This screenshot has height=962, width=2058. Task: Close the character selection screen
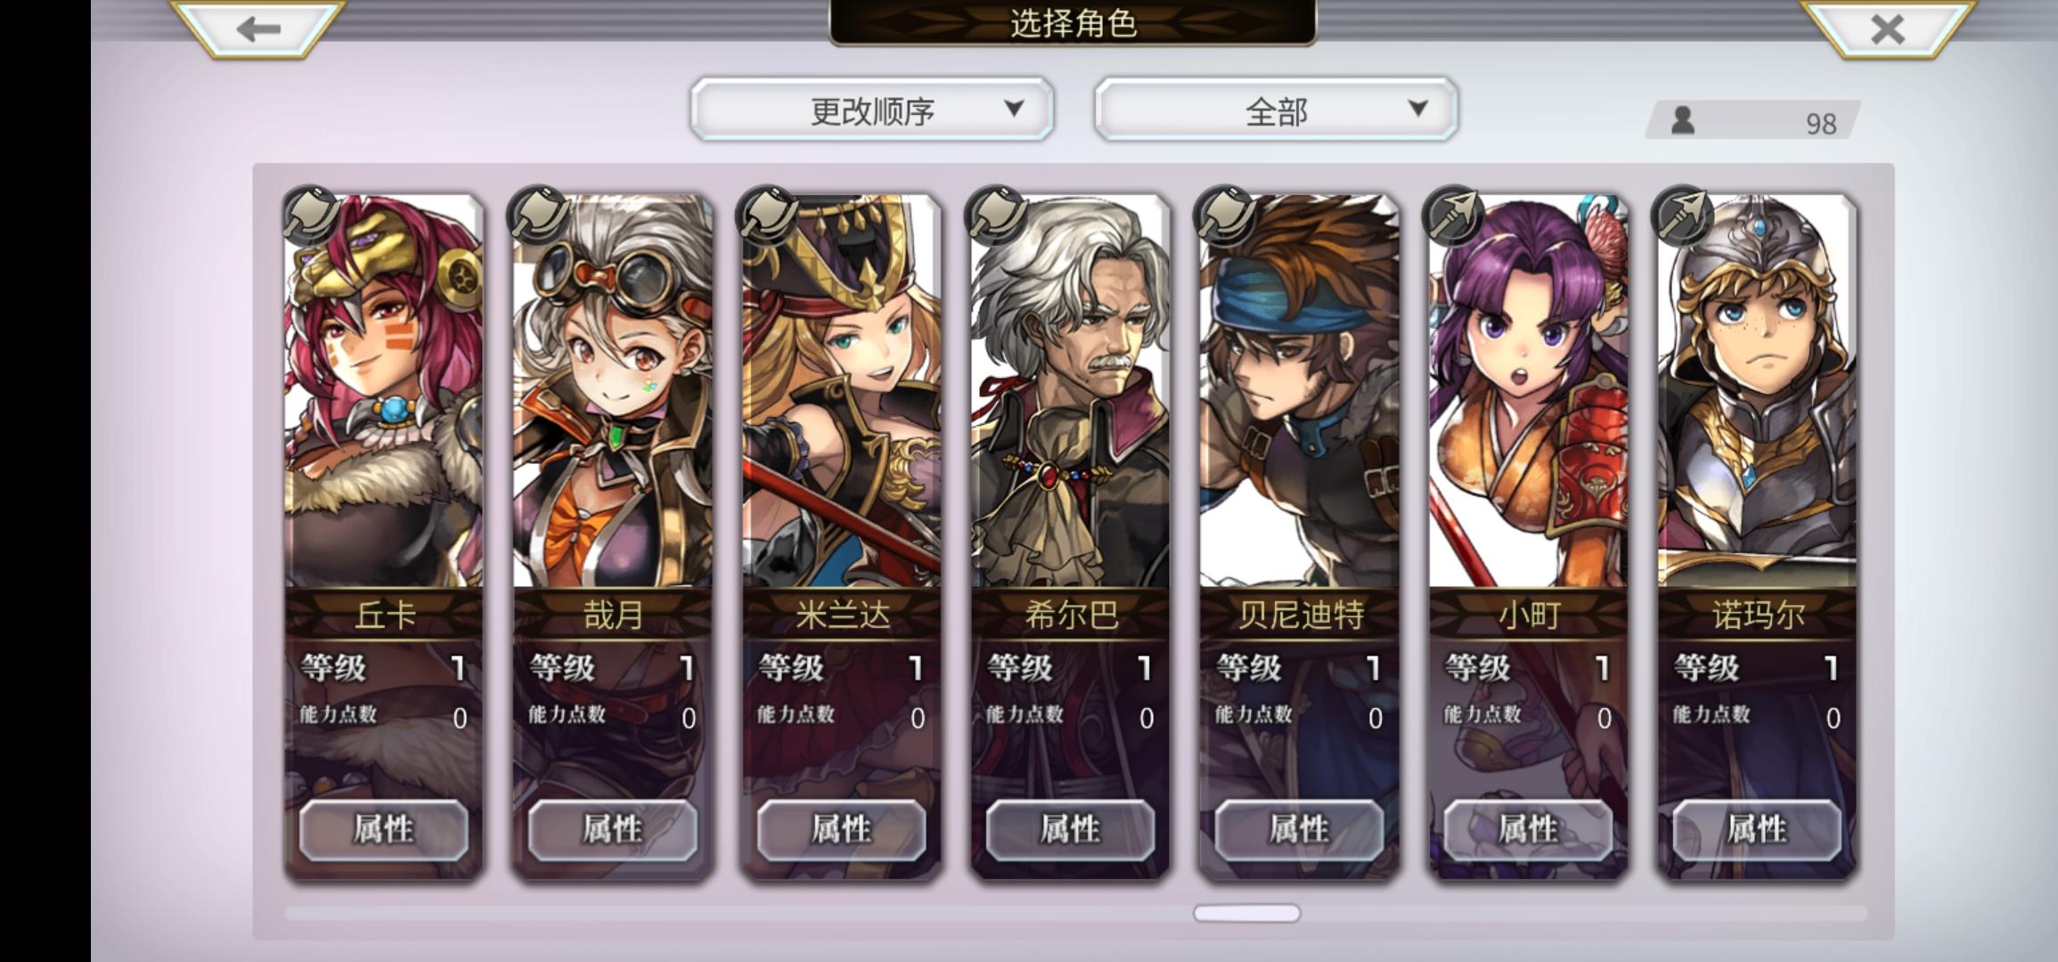pyautogui.click(x=1886, y=29)
